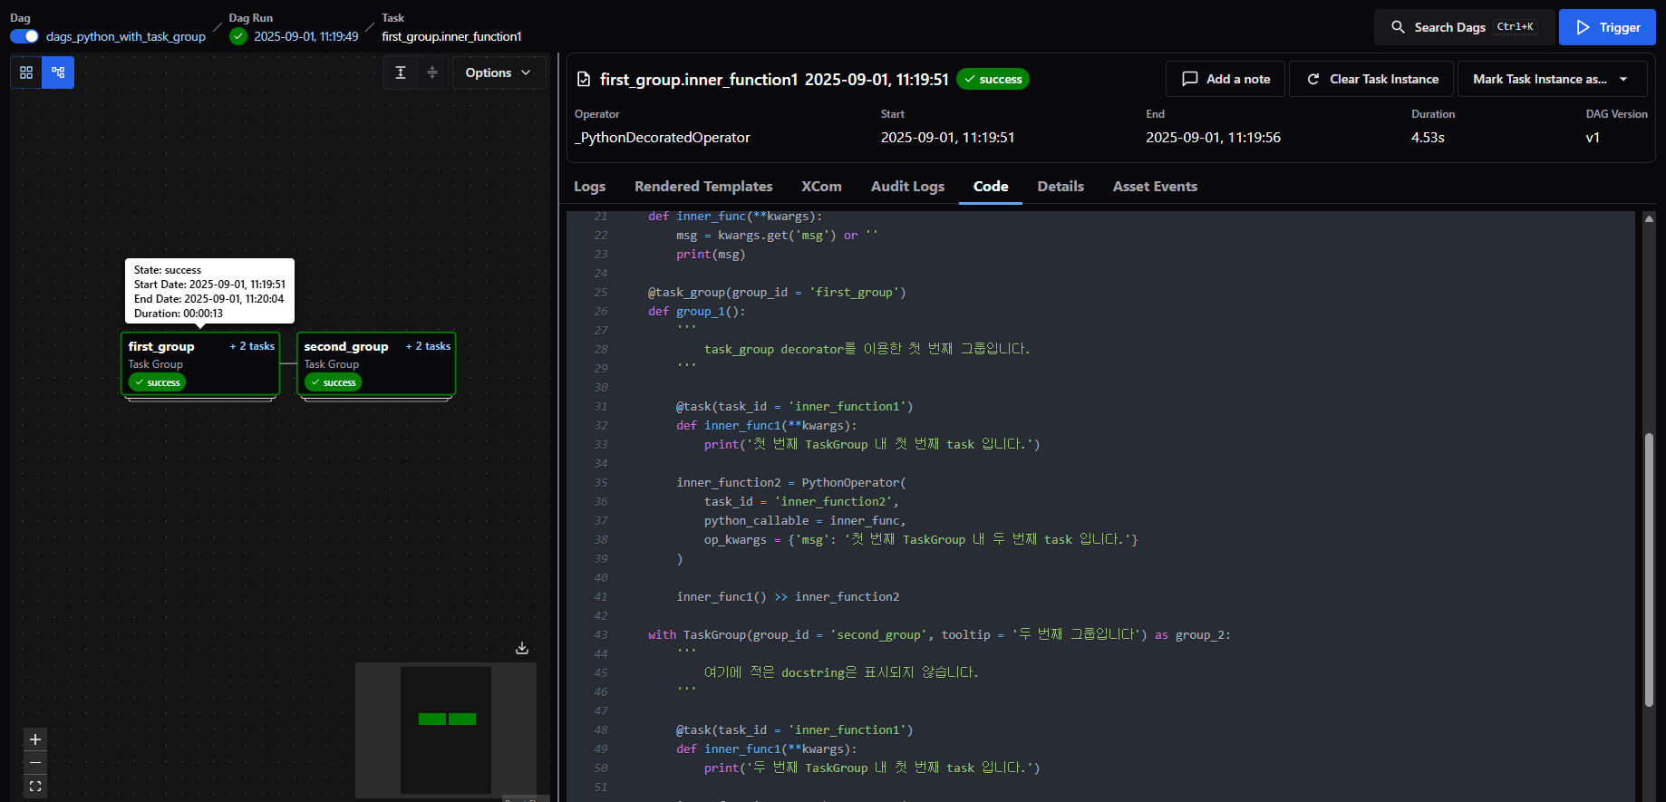The width and height of the screenshot is (1666, 802).
Task: Click Clear Task Instance button
Action: [1371, 79]
